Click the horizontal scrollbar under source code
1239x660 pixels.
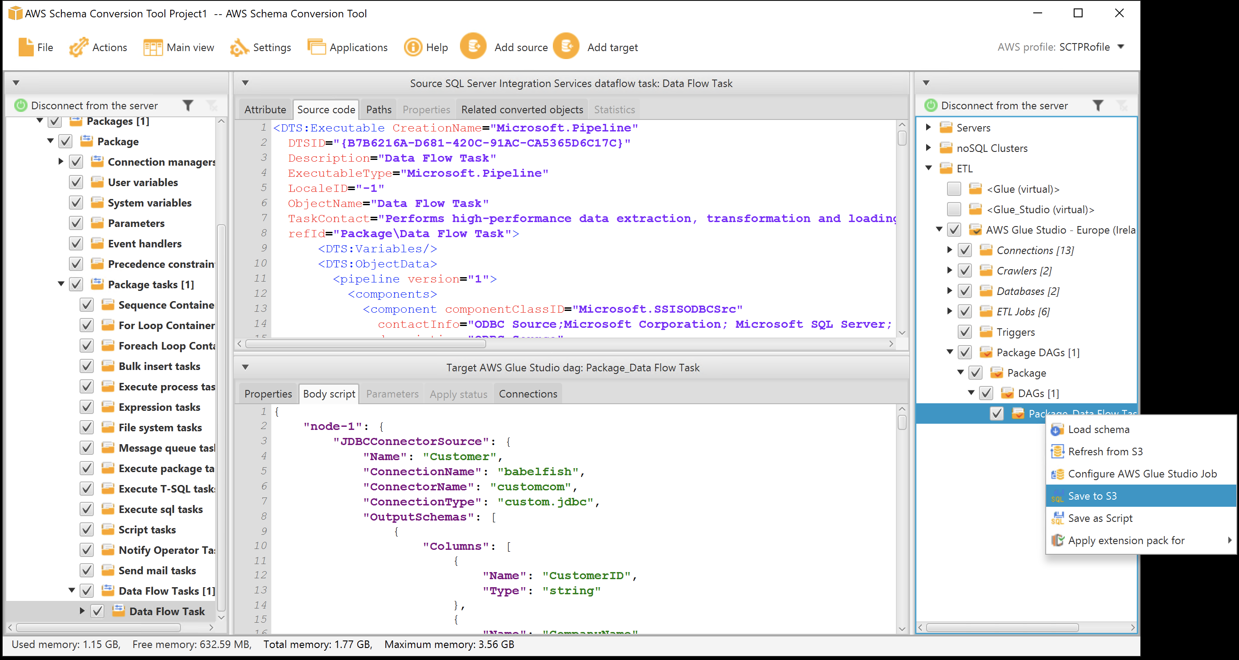[366, 344]
